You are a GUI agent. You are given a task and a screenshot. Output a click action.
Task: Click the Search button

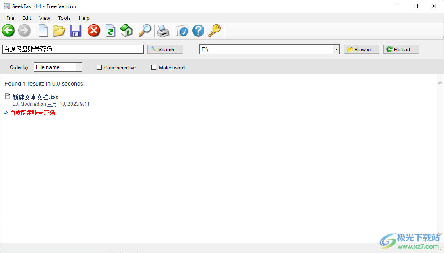(x=165, y=49)
